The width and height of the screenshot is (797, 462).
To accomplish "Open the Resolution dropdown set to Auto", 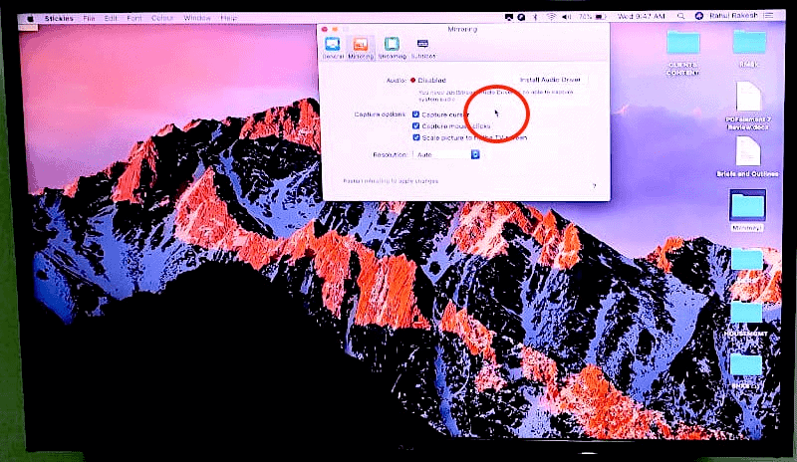I will (446, 154).
